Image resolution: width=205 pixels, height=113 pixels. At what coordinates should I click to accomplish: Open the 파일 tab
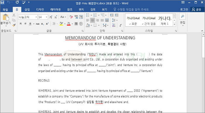pyautogui.click(x=5, y=9)
